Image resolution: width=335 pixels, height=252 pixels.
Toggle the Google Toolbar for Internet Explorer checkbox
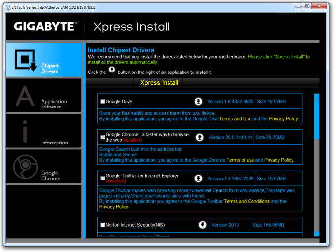click(x=103, y=178)
